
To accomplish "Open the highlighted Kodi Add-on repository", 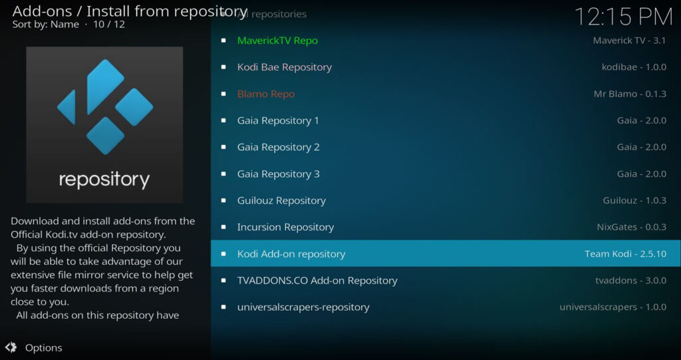I will click(x=446, y=253).
